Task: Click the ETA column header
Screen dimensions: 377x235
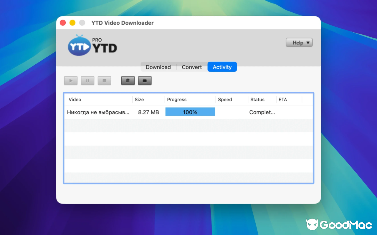Action: pos(282,100)
